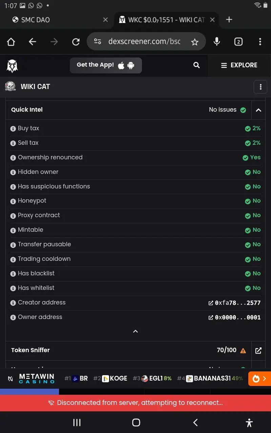Click the dexscreener.com address bar
This screenshot has height=433, width=271.
coord(144,42)
